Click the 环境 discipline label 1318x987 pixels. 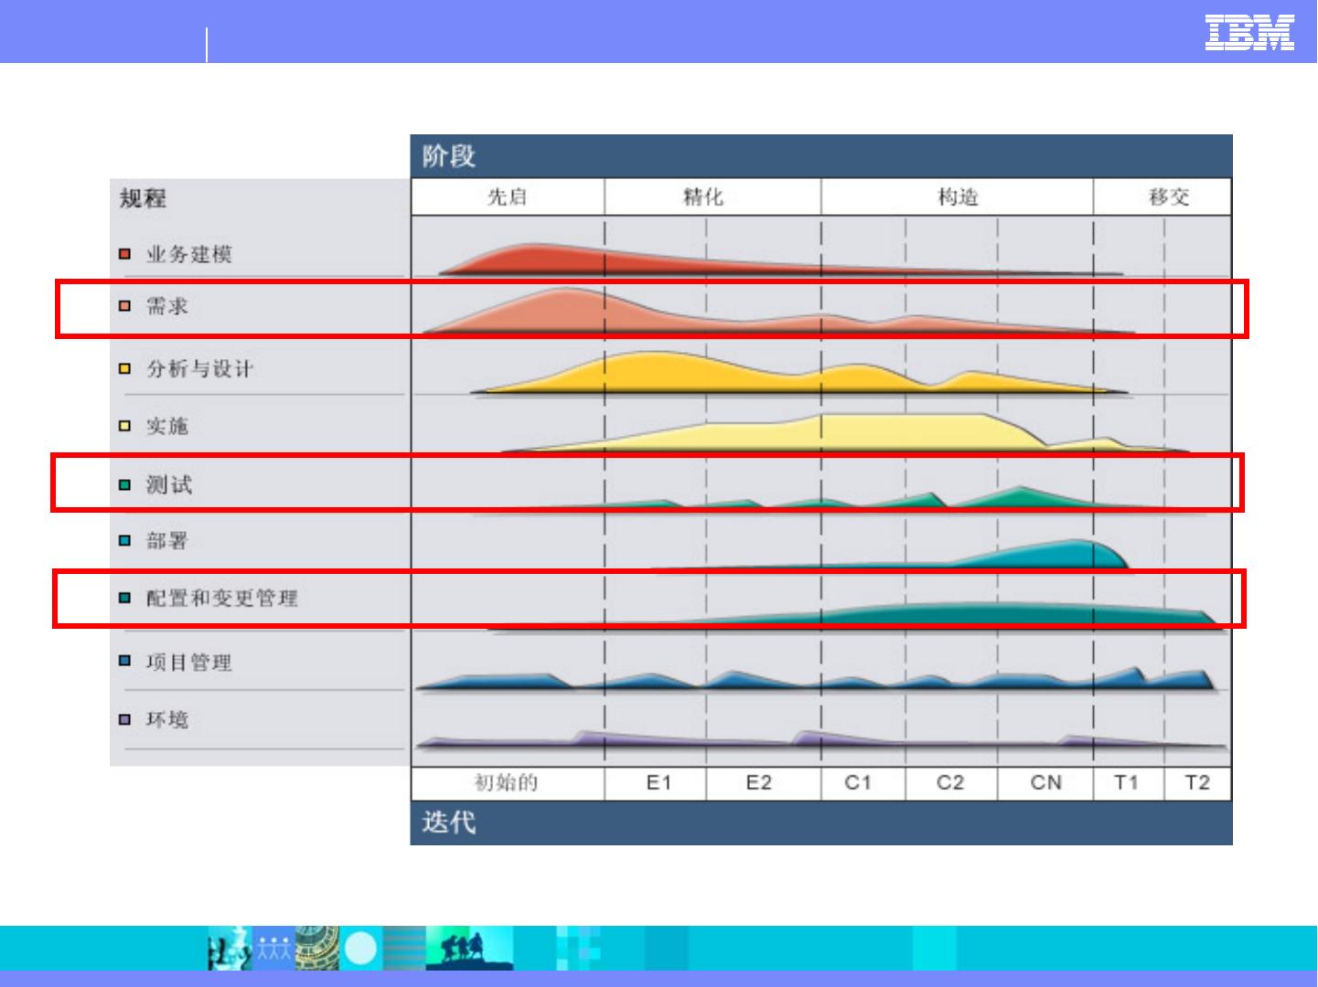click(x=167, y=720)
